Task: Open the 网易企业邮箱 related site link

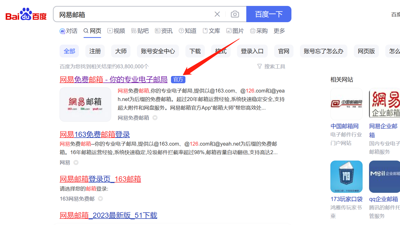Action: (x=383, y=130)
